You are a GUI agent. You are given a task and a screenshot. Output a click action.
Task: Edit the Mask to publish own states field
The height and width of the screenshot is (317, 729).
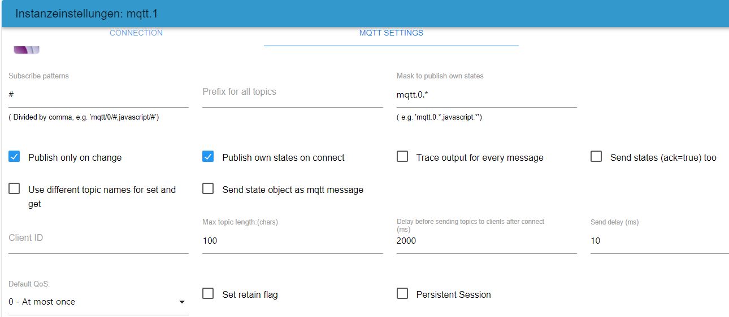(486, 95)
